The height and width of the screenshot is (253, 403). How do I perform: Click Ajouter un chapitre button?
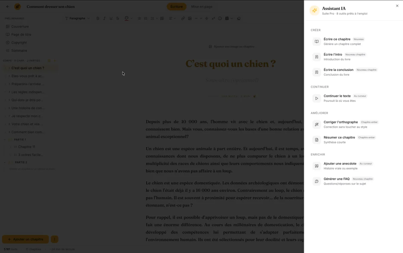(x=26, y=239)
